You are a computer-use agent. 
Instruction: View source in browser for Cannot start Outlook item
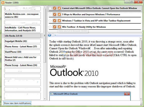click(x=59, y=8)
